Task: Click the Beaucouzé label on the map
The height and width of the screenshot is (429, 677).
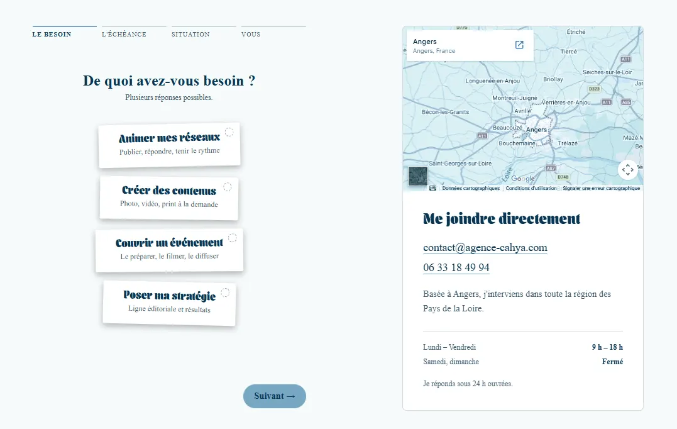Action: (507, 128)
